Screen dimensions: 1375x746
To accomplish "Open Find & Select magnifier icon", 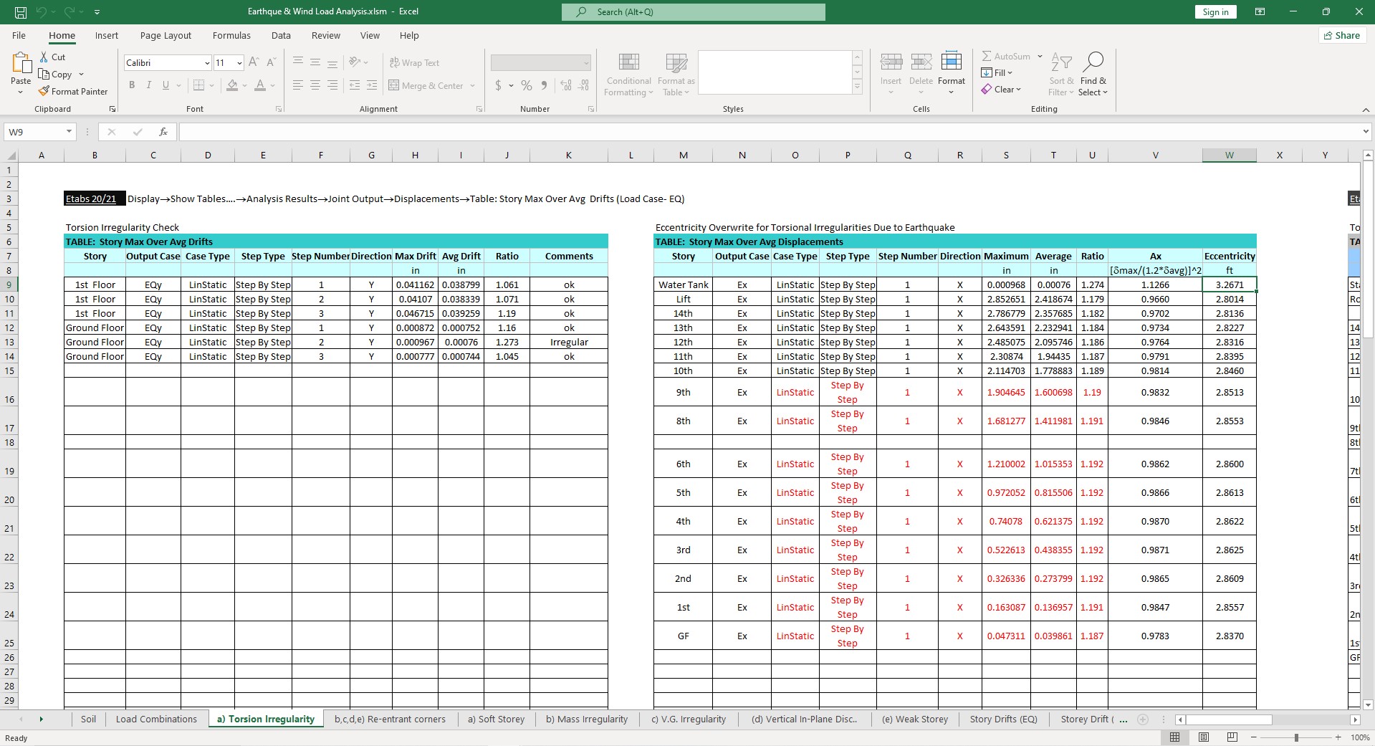I will (1093, 62).
